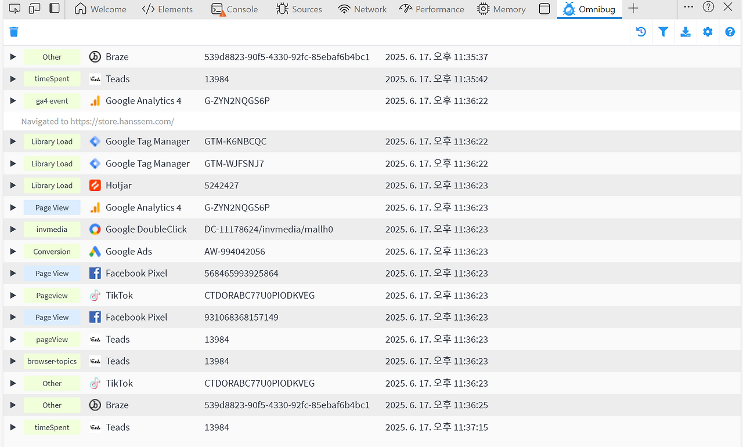Expand the Teads pageView row

(13, 339)
